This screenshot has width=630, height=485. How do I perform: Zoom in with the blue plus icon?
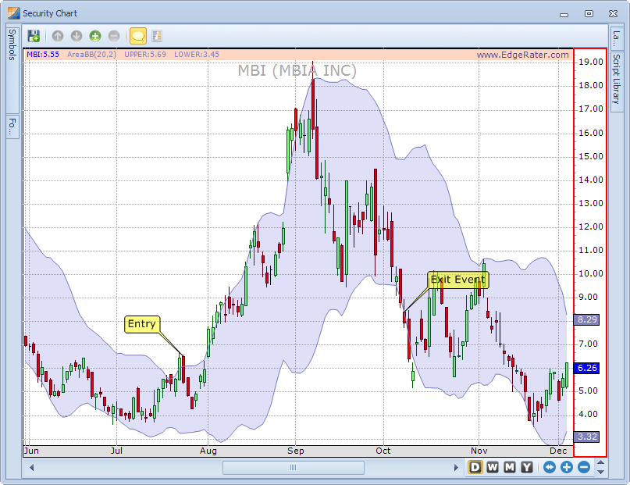click(x=567, y=467)
